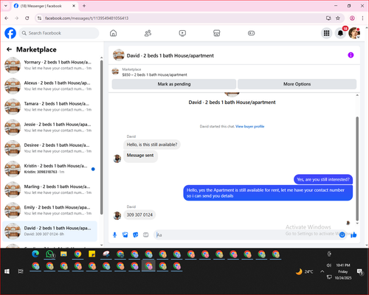Open conversation information purple icon

(351, 55)
